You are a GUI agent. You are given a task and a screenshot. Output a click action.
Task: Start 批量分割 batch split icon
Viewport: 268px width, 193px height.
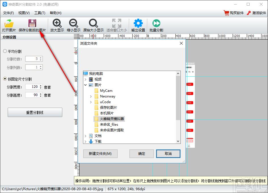pos(156,25)
